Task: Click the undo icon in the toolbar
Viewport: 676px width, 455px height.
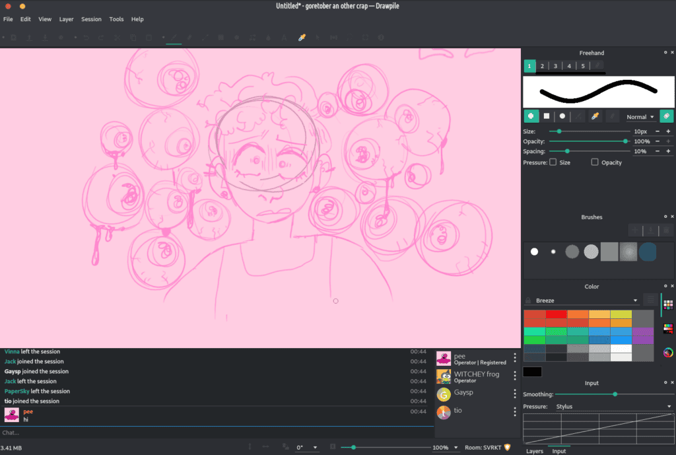Action: (86, 38)
